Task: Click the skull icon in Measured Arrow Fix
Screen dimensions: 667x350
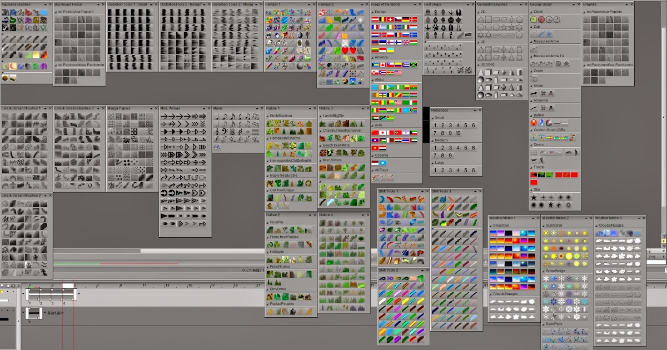Action: (566, 63)
